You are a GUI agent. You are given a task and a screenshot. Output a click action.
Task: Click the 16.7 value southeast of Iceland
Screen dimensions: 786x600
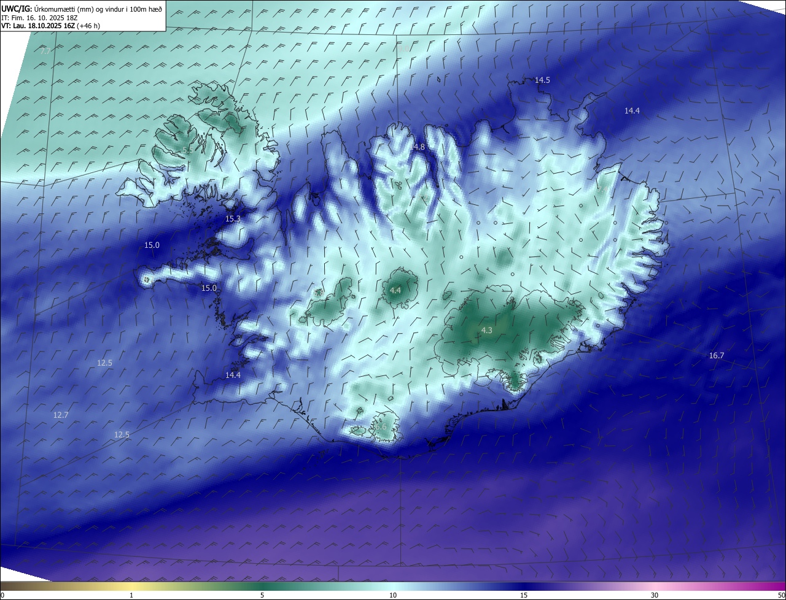(716, 356)
